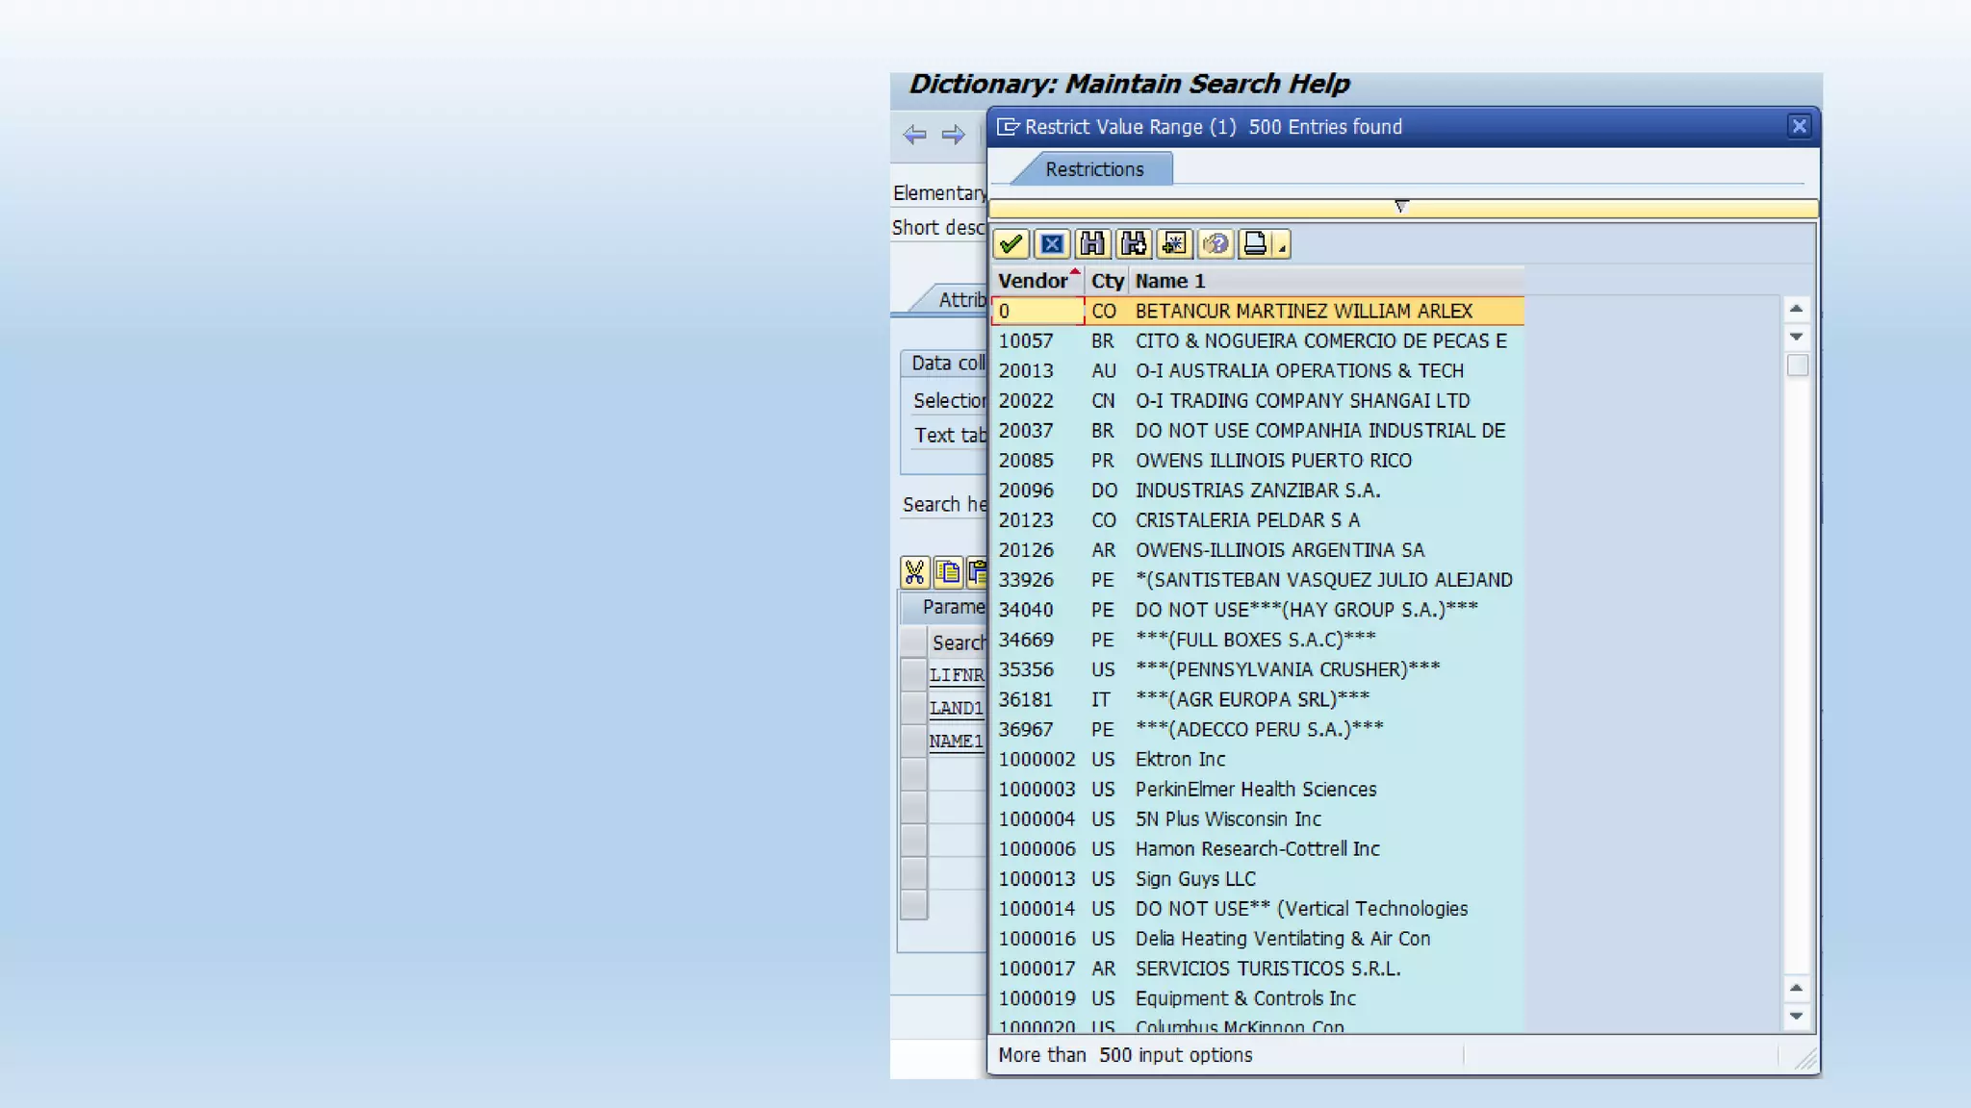Click the green checkmark Copy icon
The width and height of the screenshot is (1971, 1108).
tap(1011, 244)
